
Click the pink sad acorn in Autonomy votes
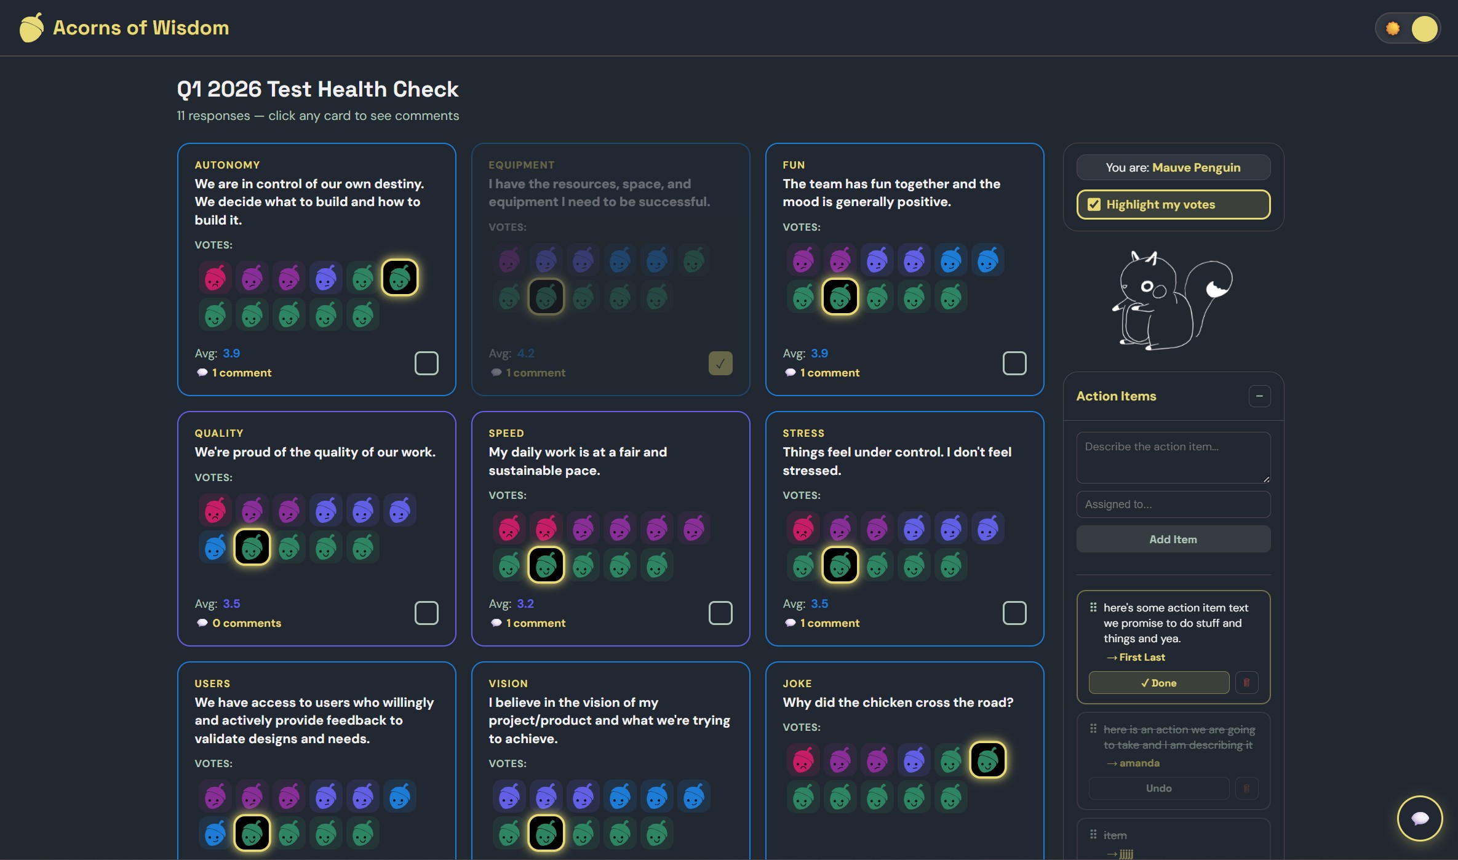tap(215, 277)
